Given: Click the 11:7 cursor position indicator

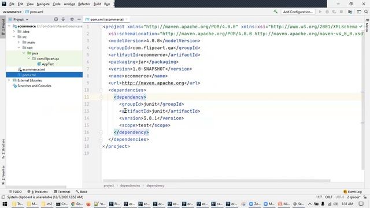Looking at the screenshot, I should 319,197.
